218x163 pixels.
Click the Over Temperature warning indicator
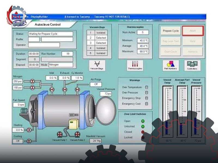click(147, 87)
